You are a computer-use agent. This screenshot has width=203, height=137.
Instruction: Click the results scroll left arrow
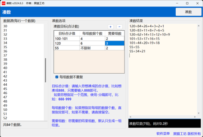pyautogui.click(x=130, y=117)
